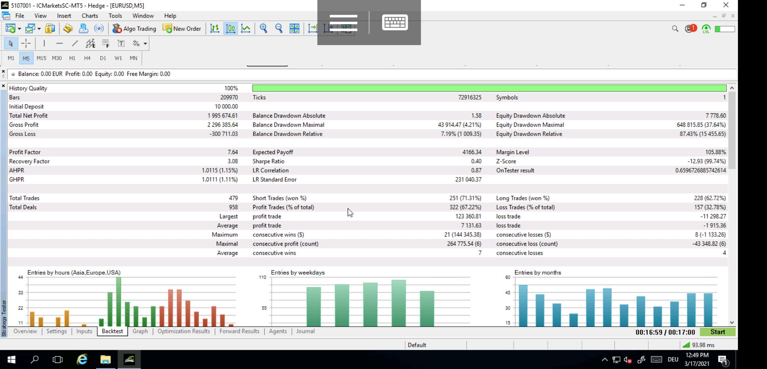This screenshot has width=767, height=369.
Task: Open the Tools menu
Action: 115,16
